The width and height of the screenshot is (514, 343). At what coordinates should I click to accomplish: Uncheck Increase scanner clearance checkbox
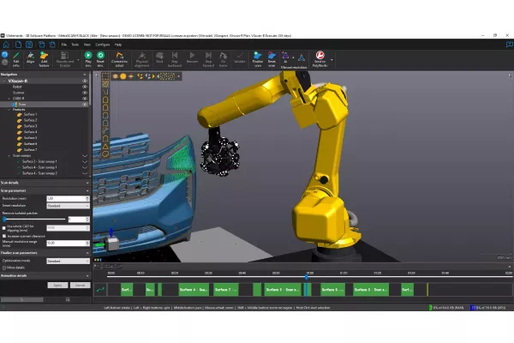tap(3, 235)
